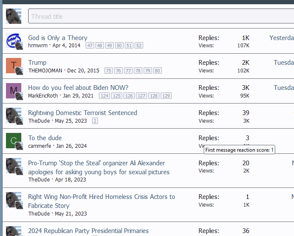The height and width of the screenshot is (236, 294).
Task: Jump to page 47 of 'God is Only a Theory'
Action: (90, 46)
